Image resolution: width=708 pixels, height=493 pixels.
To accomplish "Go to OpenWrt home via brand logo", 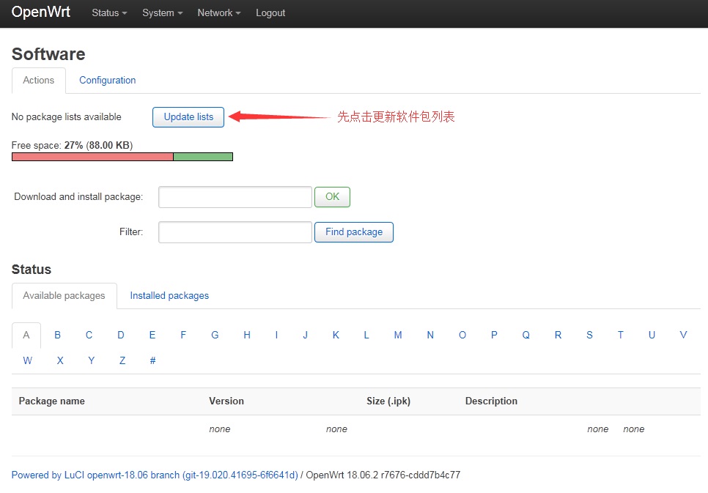I will pyautogui.click(x=40, y=12).
